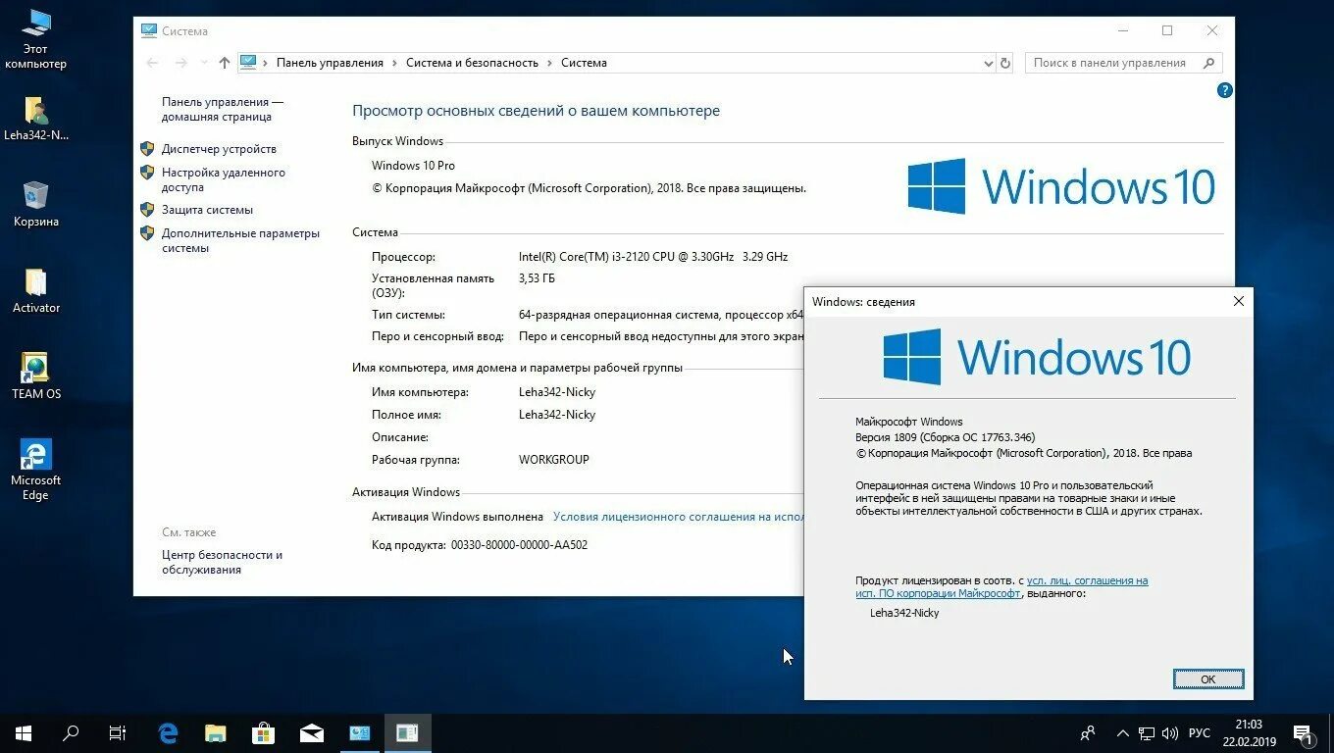Select the Windows 10 Pro edition text
Viewport: 1334px width, 753px height.
[413, 166]
